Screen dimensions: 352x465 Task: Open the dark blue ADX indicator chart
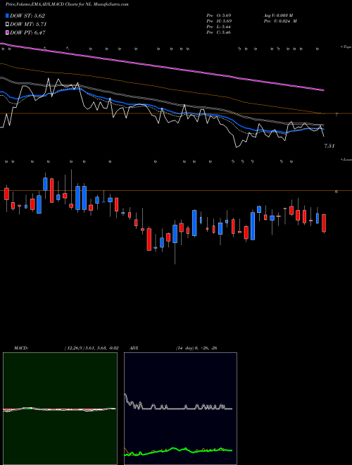click(180, 409)
